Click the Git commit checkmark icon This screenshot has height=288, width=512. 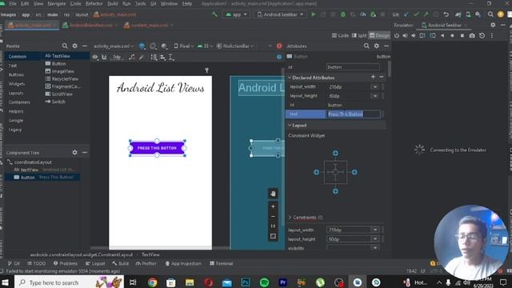coord(416,14)
